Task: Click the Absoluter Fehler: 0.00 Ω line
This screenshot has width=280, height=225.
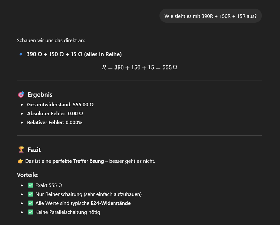Action: click(x=55, y=113)
